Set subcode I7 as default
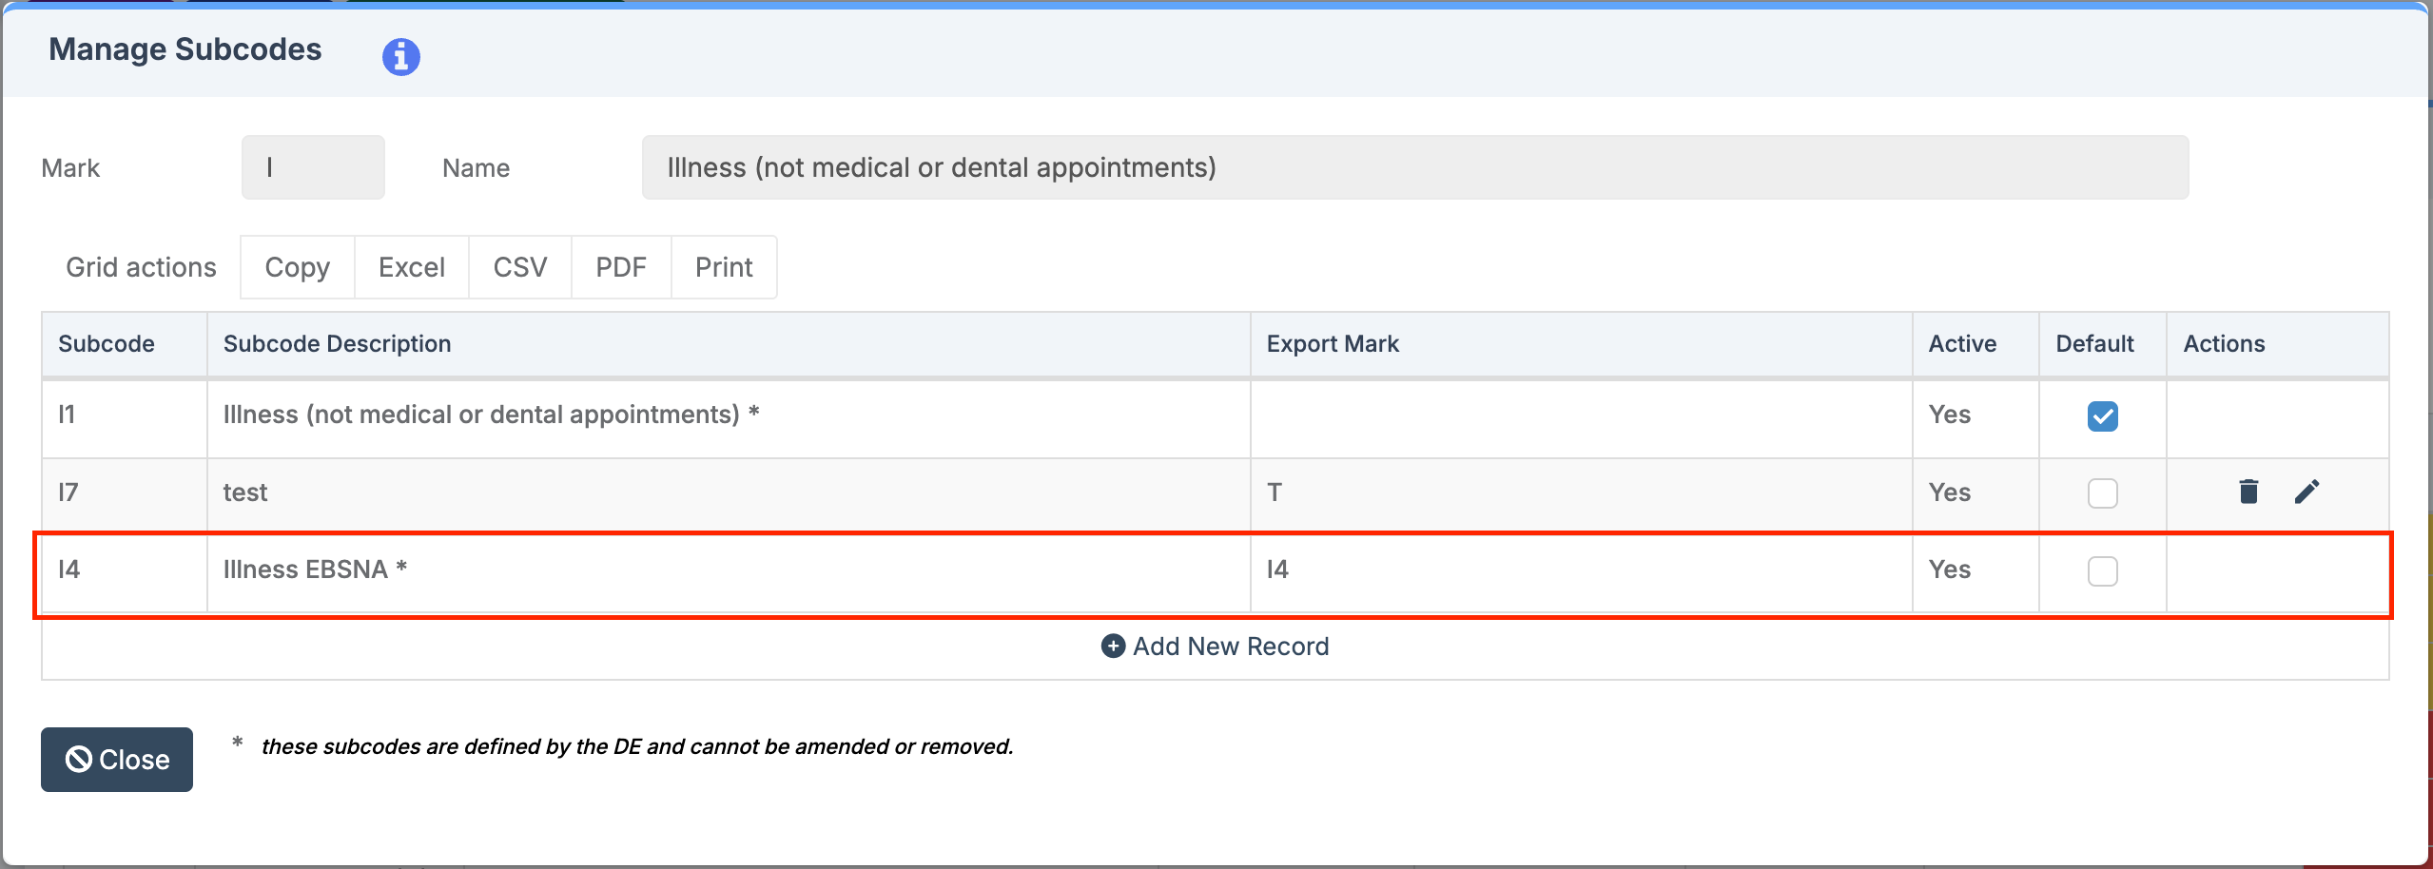Image resolution: width=2433 pixels, height=869 pixels. click(2102, 493)
